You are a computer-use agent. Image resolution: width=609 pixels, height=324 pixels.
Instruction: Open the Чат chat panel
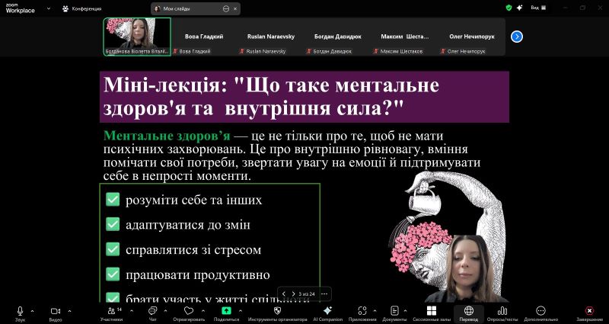[x=152, y=311]
